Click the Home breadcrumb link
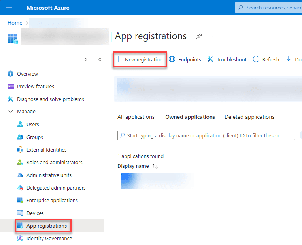302x245 pixels. pyautogui.click(x=15, y=23)
